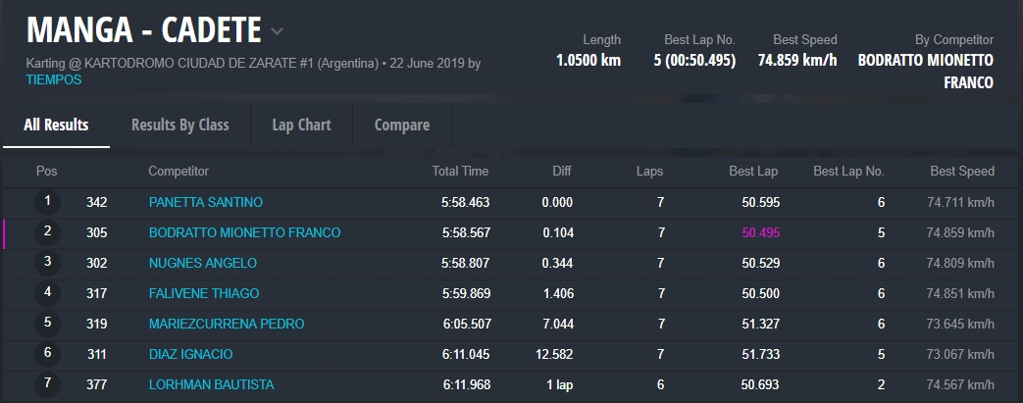Expand the Manga - Cadete title dropdown
Viewport: 1023px width, 403px height.
pos(277,31)
